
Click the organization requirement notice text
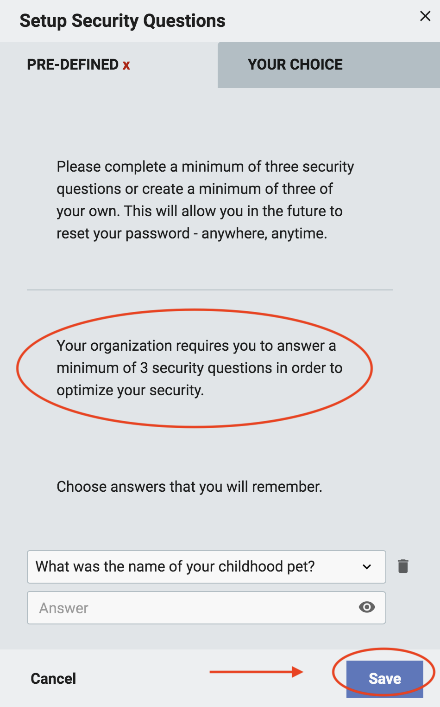click(200, 368)
